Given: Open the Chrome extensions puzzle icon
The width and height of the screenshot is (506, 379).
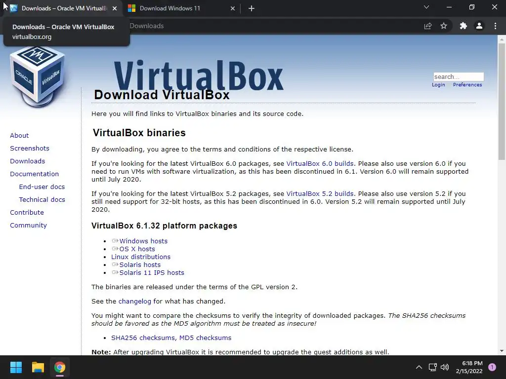Looking at the screenshot, I should (463, 26).
